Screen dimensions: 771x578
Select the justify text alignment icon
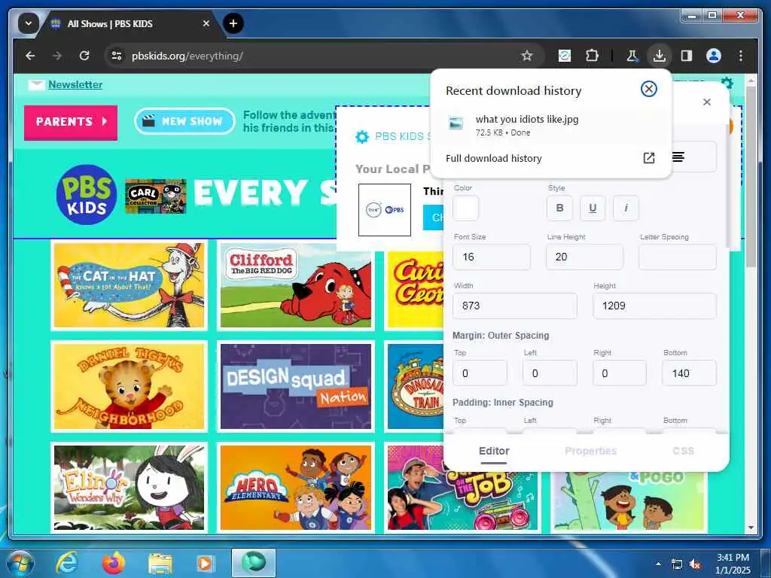point(678,157)
